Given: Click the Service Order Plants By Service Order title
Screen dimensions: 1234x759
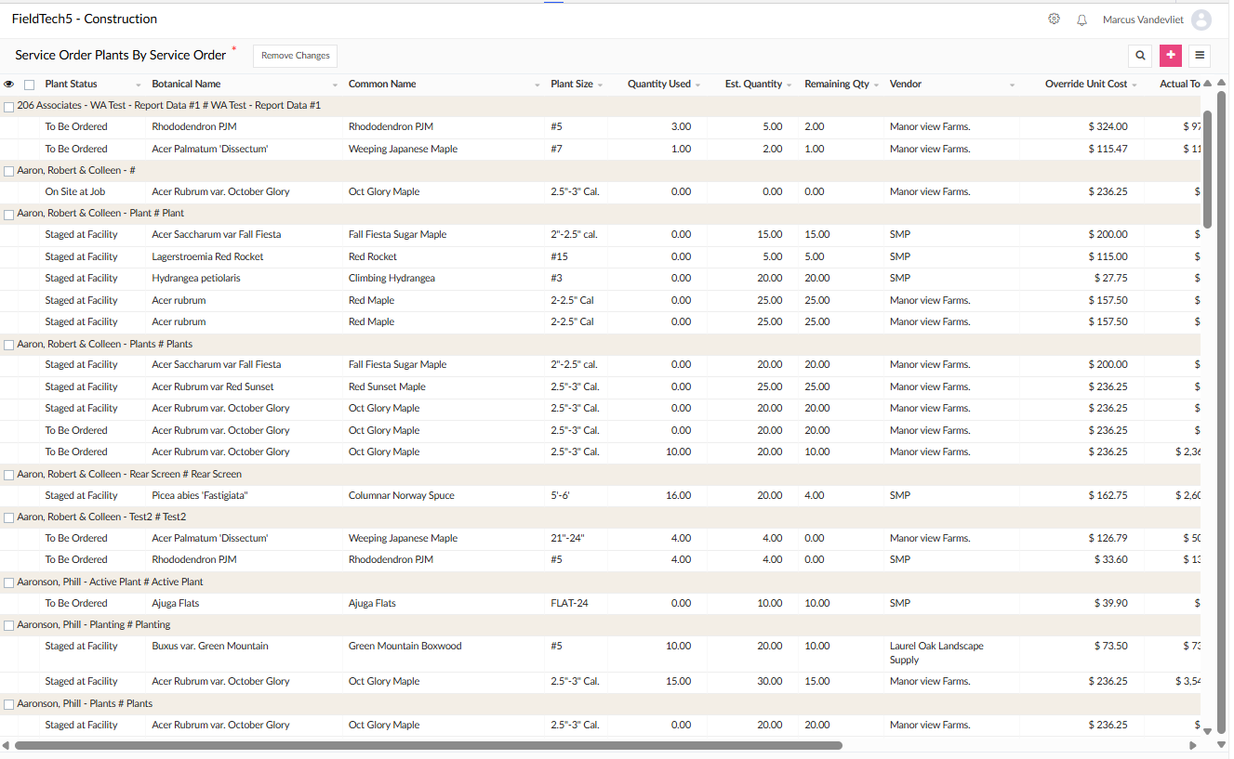Looking at the screenshot, I should click(121, 56).
